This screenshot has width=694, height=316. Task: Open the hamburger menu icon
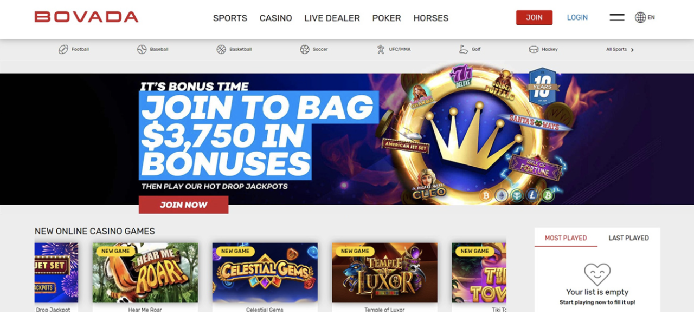(x=617, y=17)
